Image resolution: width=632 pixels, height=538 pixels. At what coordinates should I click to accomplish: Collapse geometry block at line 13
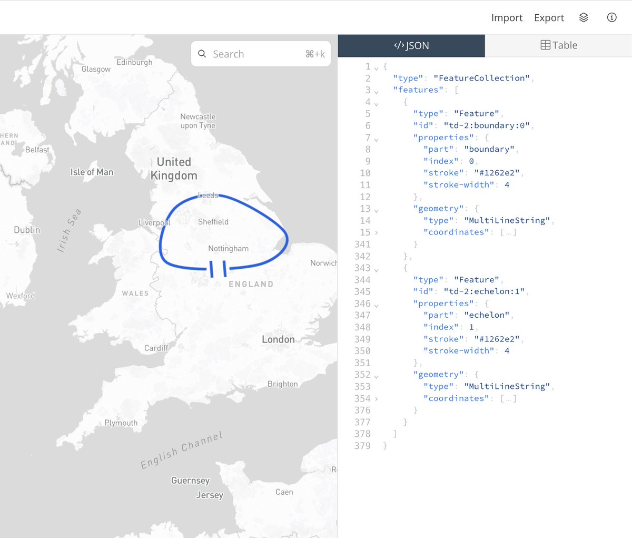(376, 210)
